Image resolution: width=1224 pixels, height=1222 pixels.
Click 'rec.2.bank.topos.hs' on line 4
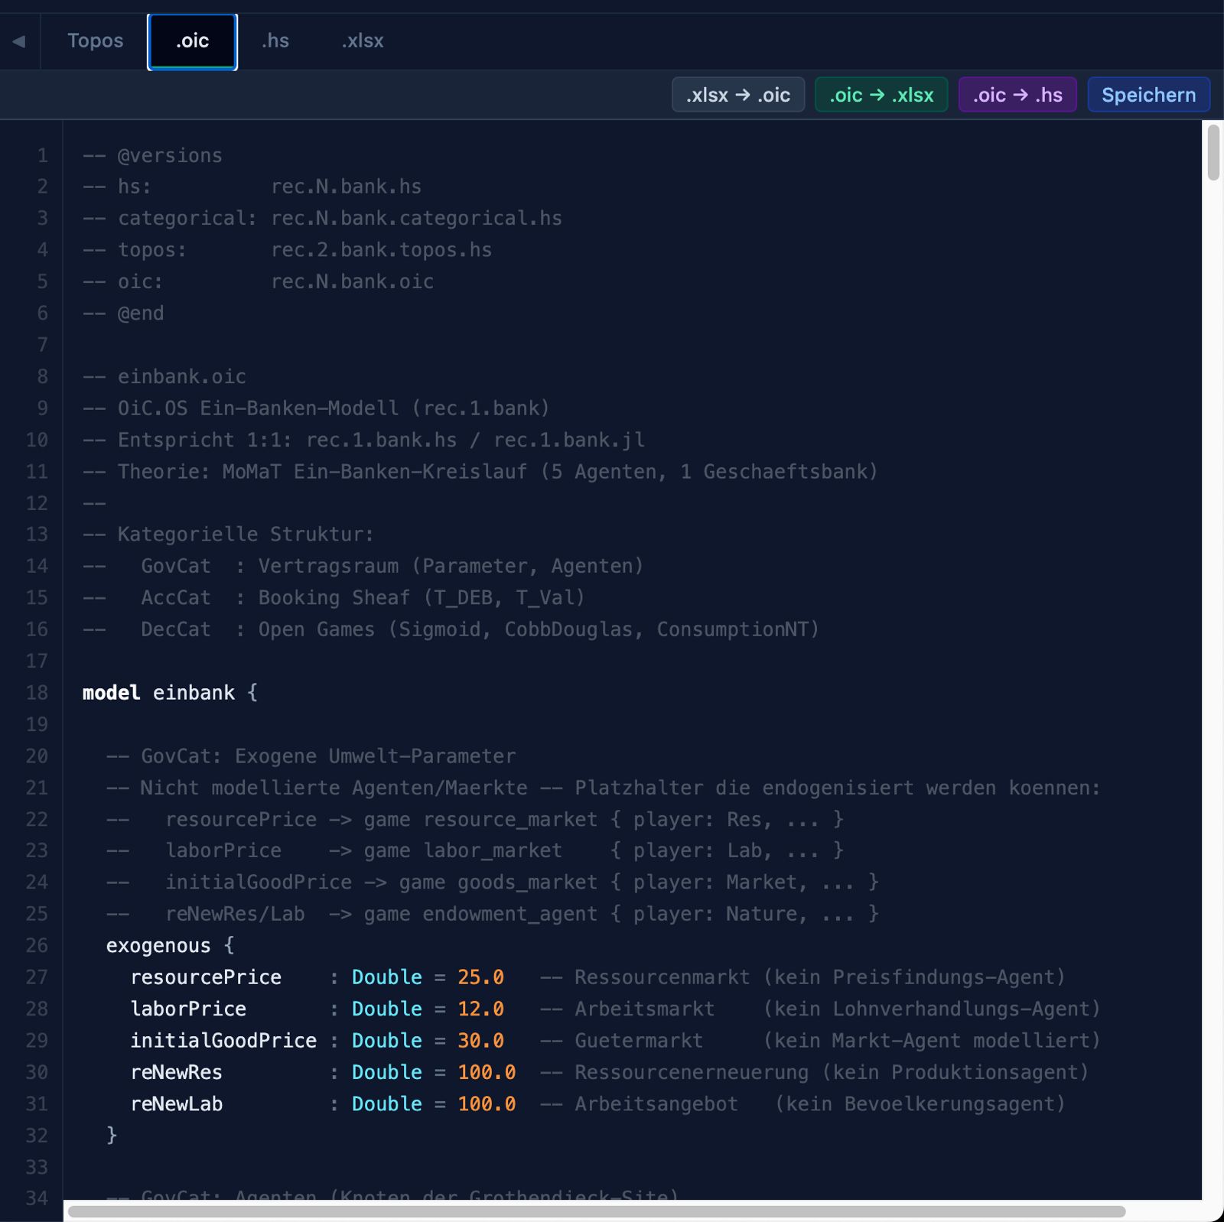[x=382, y=250]
